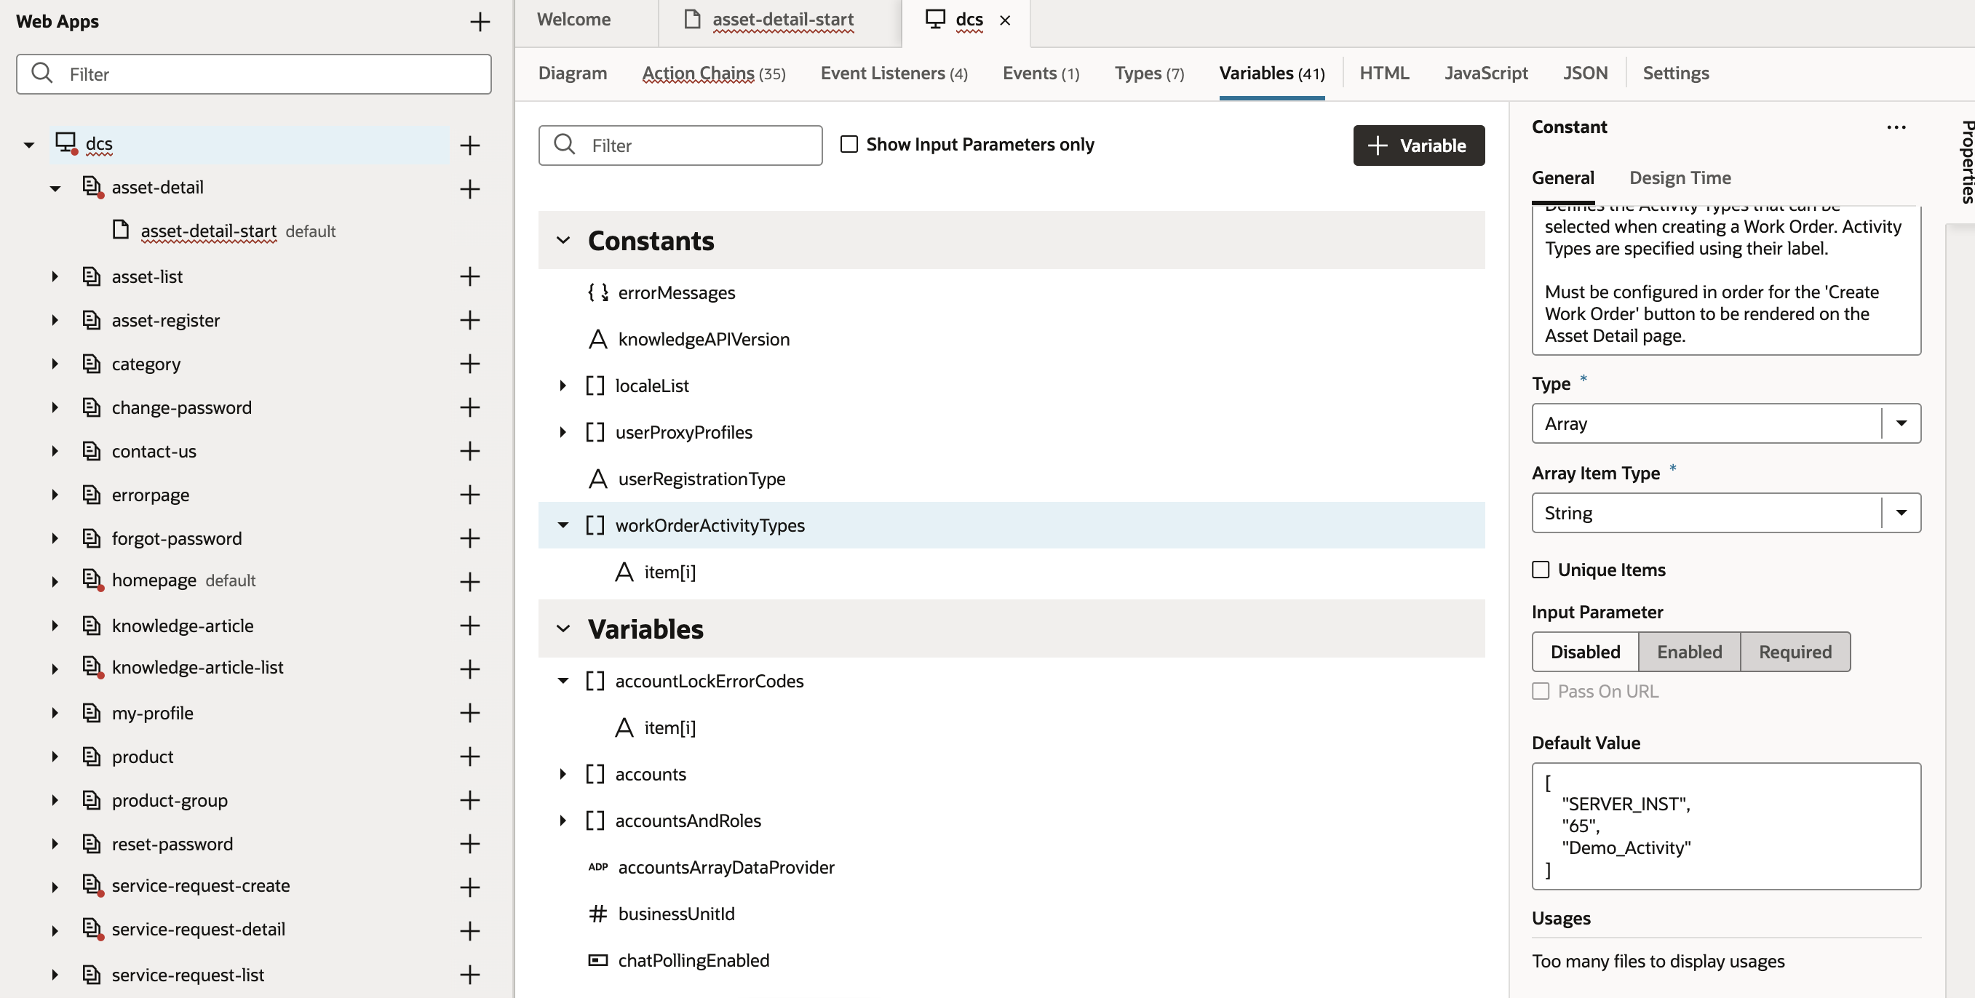Select the accountsArrayDataProvider ADP variable
The height and width of the screenshot is (998, 1975).
coord(726,867)
